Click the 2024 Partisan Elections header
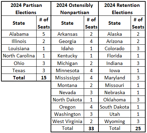The image size is (147, 133). coord(26,9)
